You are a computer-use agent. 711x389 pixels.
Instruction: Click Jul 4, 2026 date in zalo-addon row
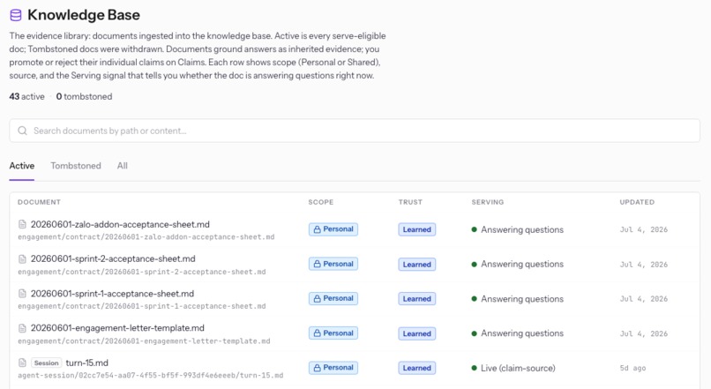(643, 230)
